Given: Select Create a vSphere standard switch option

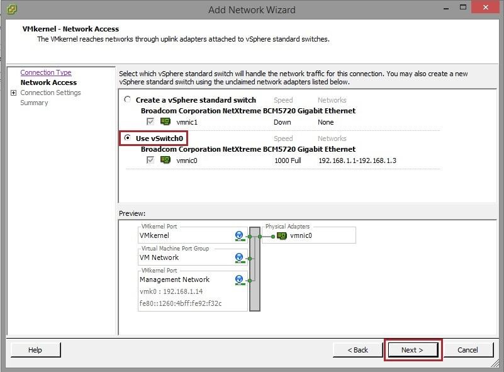Looking at the screenshot, I should (128, 99).
